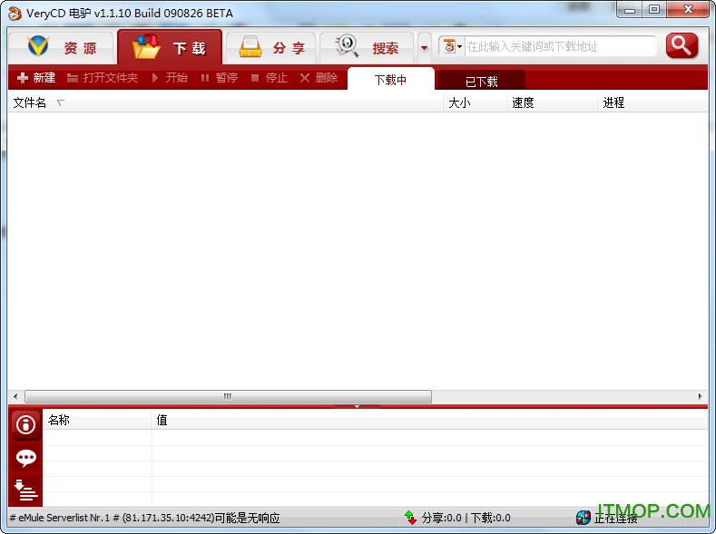Open the 分享 share tab
The height and width of the screenshot is (534, 716).
271,47
